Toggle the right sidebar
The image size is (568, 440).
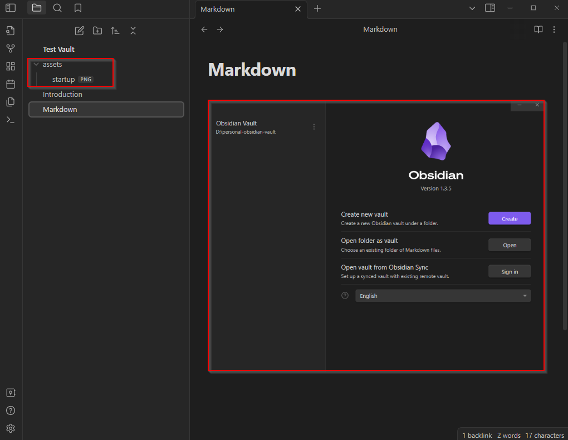tap(489, 8)
